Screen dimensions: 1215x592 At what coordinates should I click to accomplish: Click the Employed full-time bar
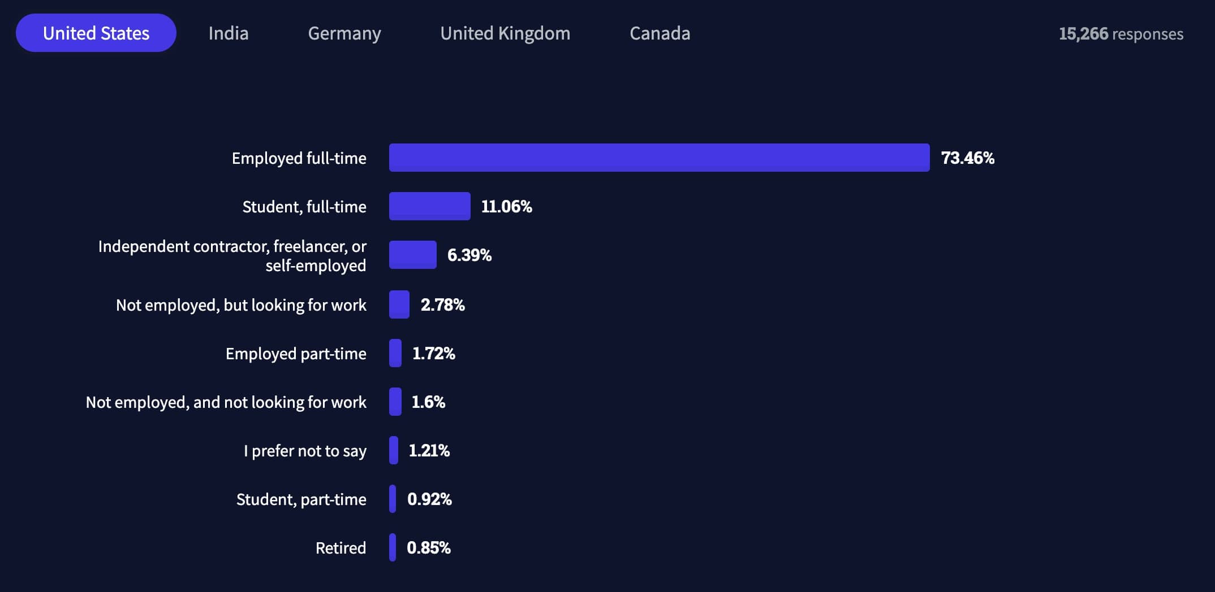pyautogui.click(x=659, y=158)
